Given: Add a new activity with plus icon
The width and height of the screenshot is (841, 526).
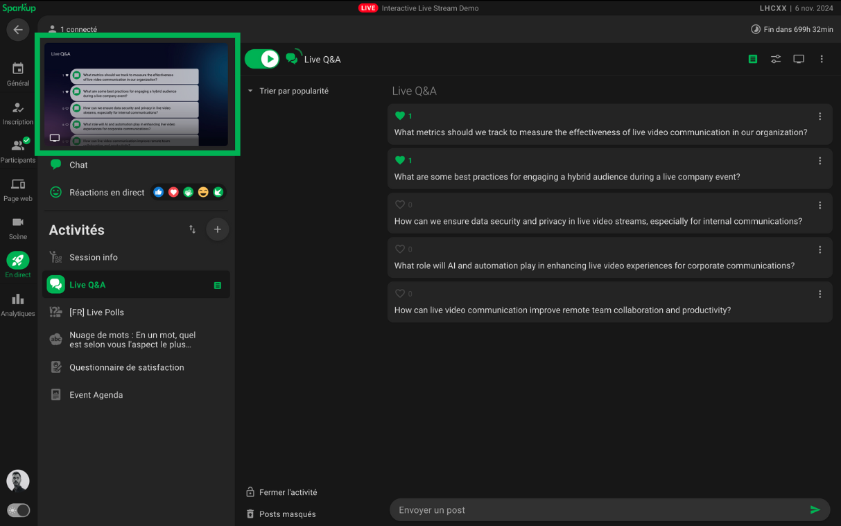Looking at the screenshot, I should tap(217, 229).
